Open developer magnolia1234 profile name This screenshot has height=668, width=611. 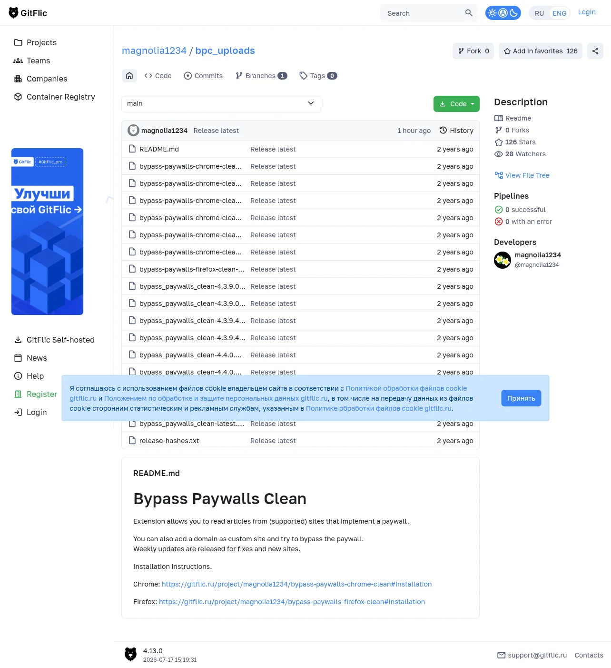tap(538, 255)
